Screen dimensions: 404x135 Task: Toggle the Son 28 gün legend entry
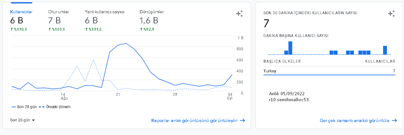coord(23,107)
